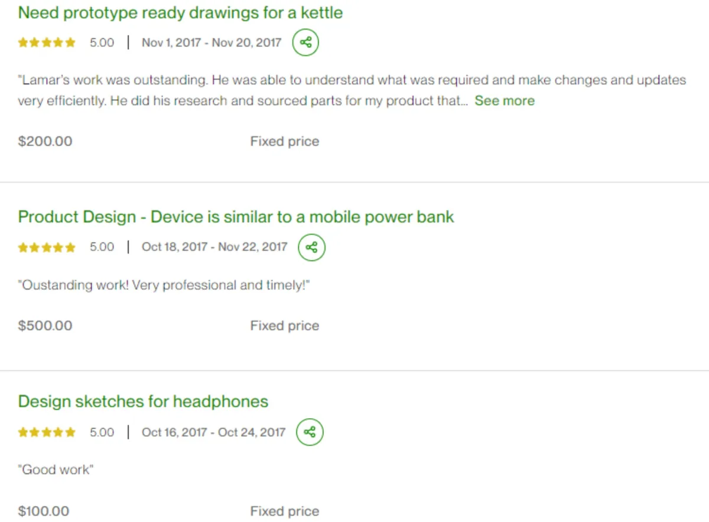
Task: Click the stars beside the power bank job
Action: click(x=47, y=247)
